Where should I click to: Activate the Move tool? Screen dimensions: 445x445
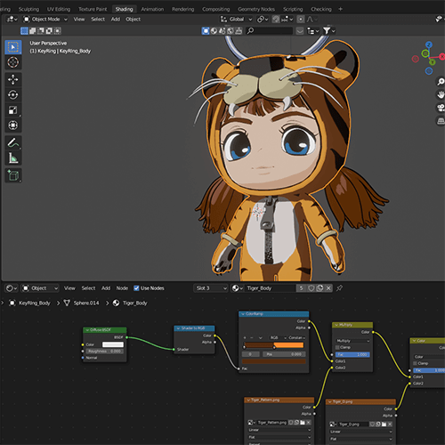pyautogui.click(x=13, y=79)
